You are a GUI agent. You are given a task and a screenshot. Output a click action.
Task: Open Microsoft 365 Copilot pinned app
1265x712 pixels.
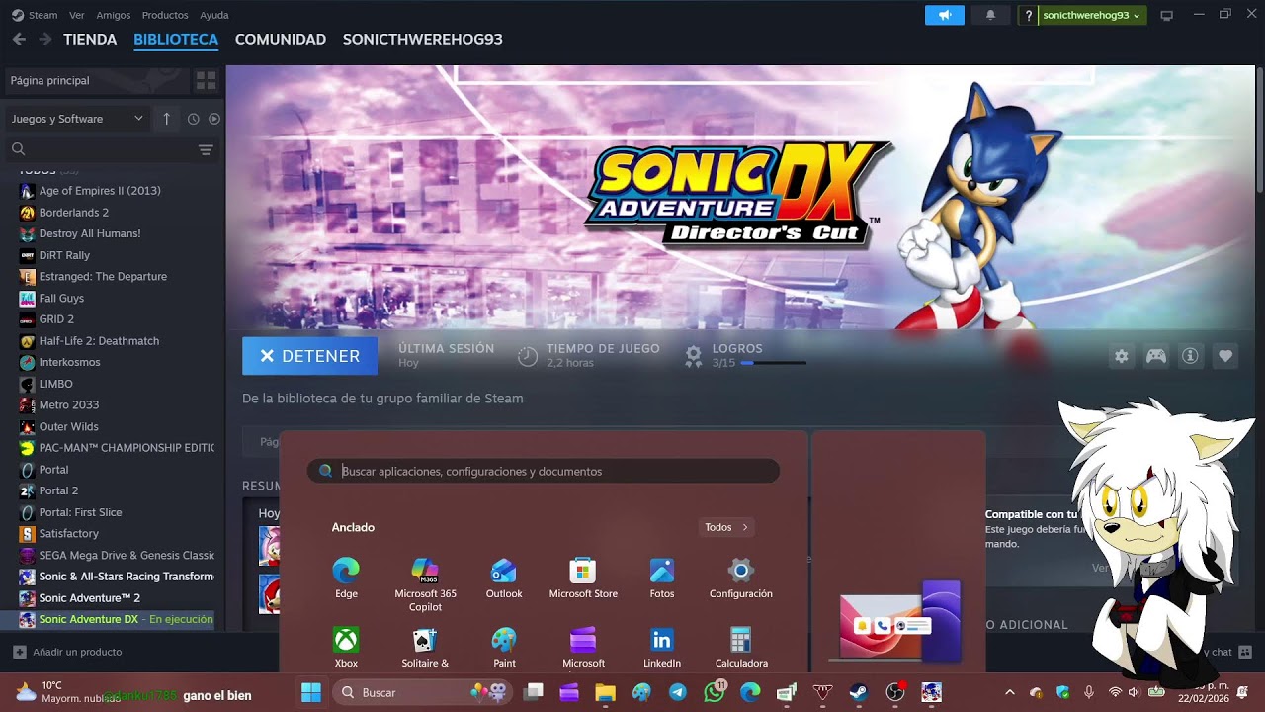(x=425, y=584)
